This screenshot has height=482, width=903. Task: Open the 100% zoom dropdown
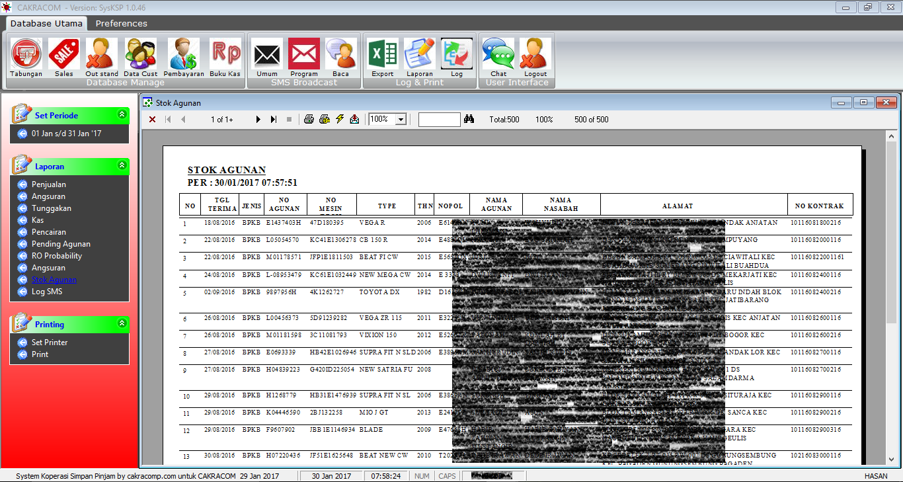(x=400, y=120)
